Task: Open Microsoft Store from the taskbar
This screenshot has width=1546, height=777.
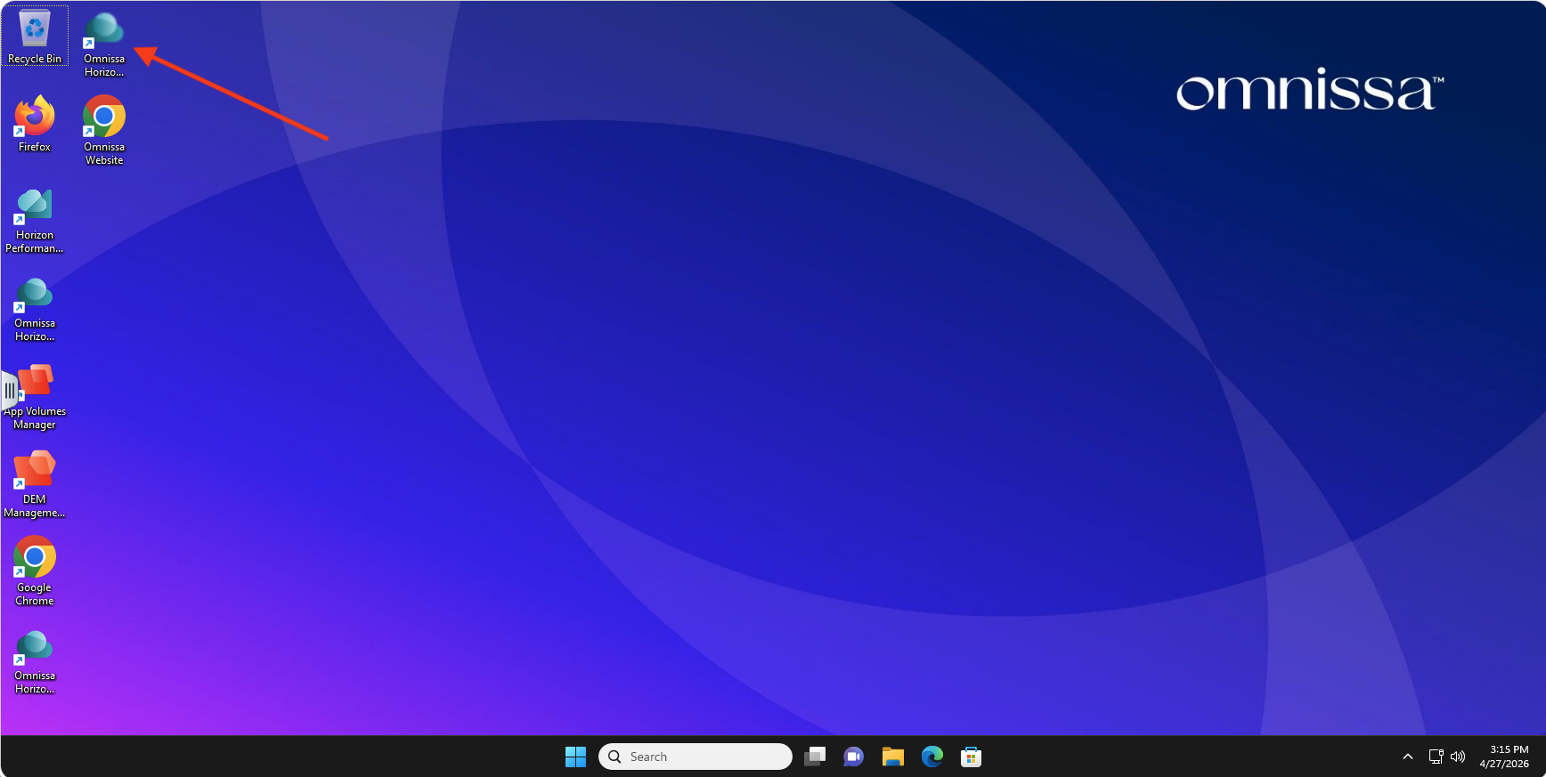Action: coord(971,757)
